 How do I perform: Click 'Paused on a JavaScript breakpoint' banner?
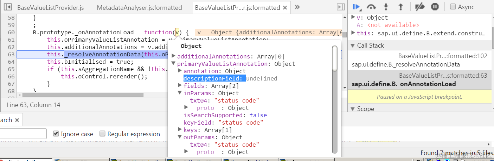419,97
